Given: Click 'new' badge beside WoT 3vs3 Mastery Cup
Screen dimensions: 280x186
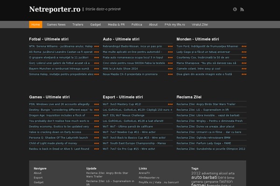Looking at the screenshot, I should 170,104.
